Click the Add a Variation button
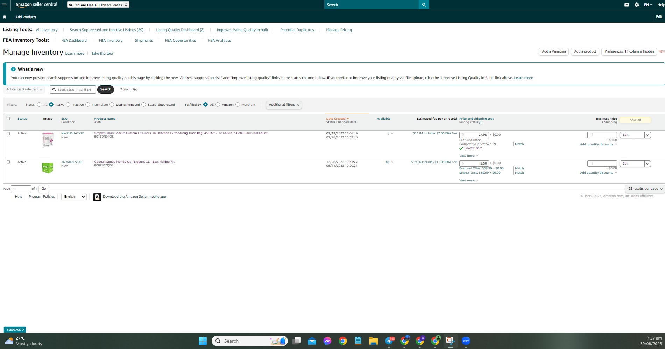Viewport: 665px width, 349px height. [554, 51]
